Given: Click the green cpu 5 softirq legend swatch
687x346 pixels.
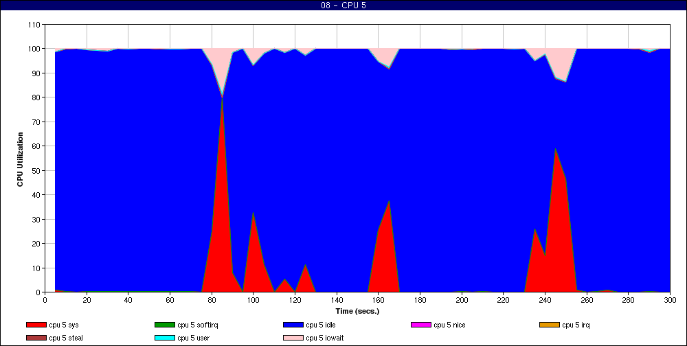Looking at the screenshot, I should tap(164, 325).
